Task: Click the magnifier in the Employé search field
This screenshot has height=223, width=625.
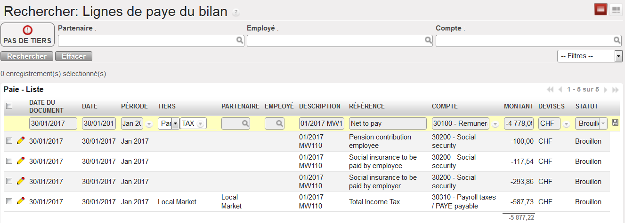Action: coord(428,41)
